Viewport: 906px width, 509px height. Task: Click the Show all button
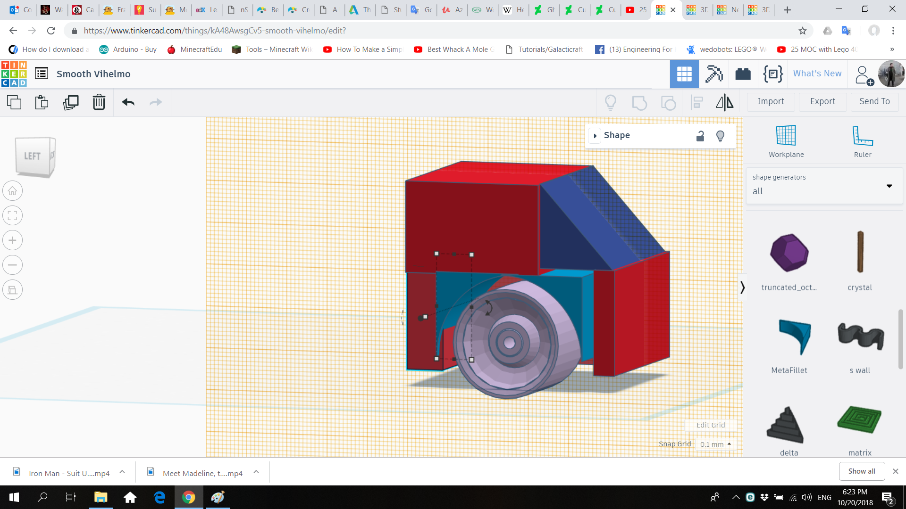[861, 471]
